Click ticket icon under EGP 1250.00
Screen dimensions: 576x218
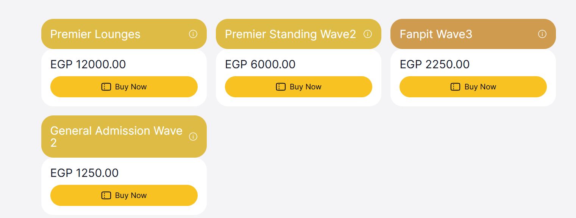(x=106, y=195)
